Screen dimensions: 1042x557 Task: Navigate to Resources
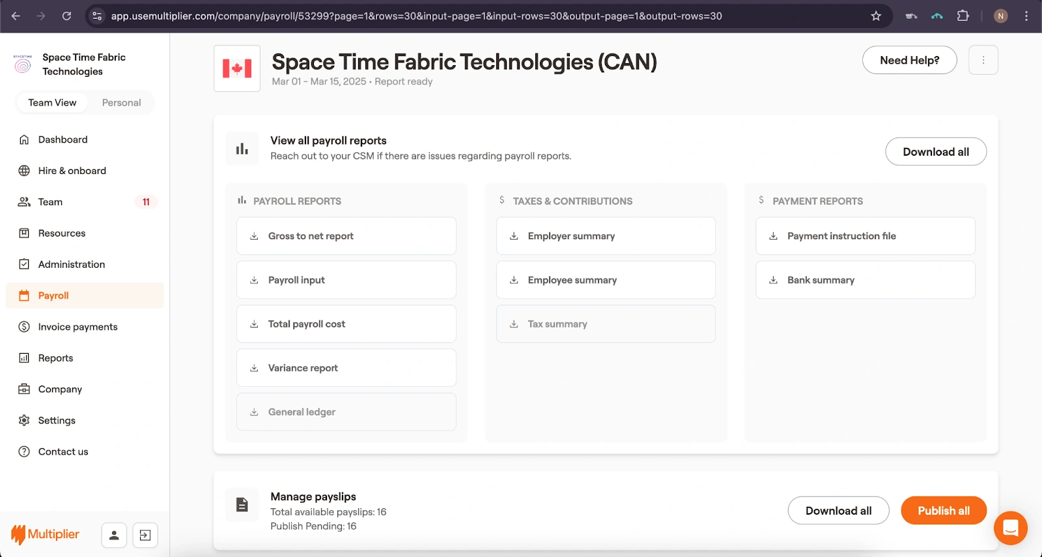click(85, 233)
